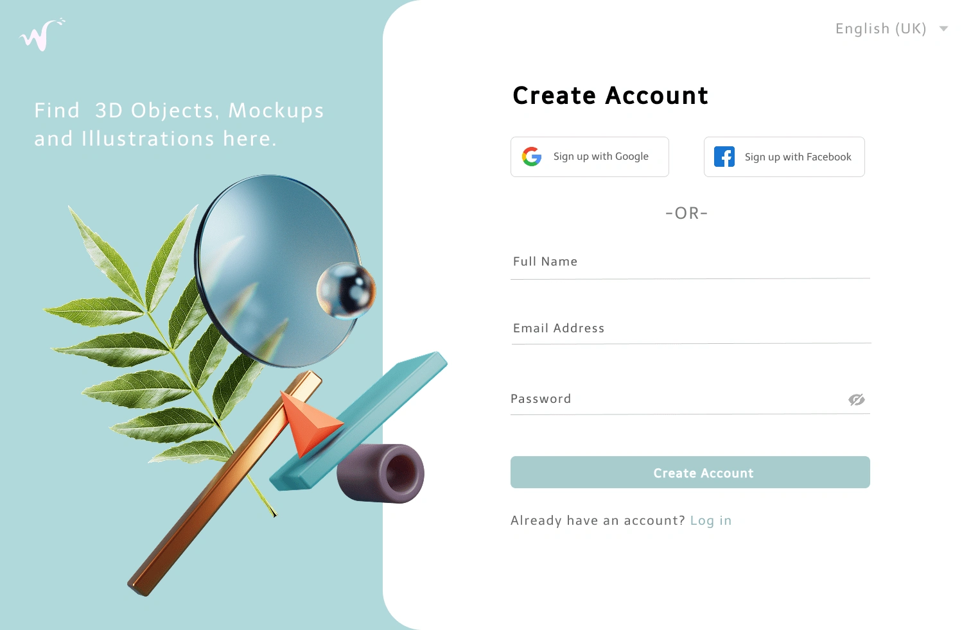Sign up with Google button
971x630 pixels.
click(590, 157)
